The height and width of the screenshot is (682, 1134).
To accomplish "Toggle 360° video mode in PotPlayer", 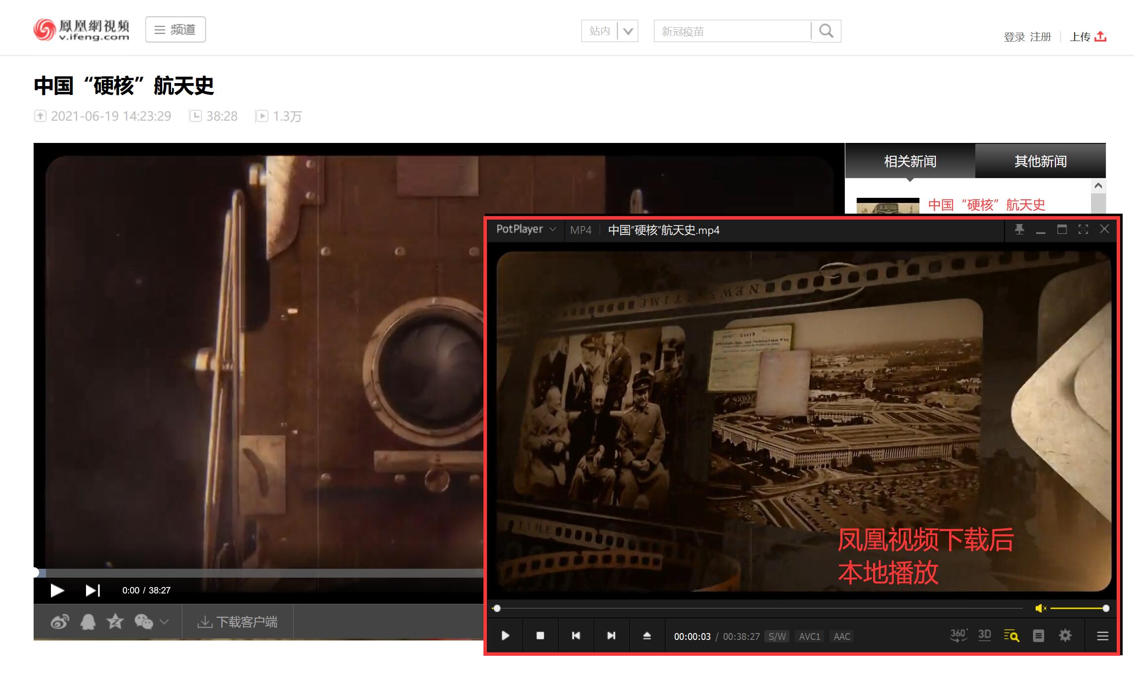I will point(958,636).
